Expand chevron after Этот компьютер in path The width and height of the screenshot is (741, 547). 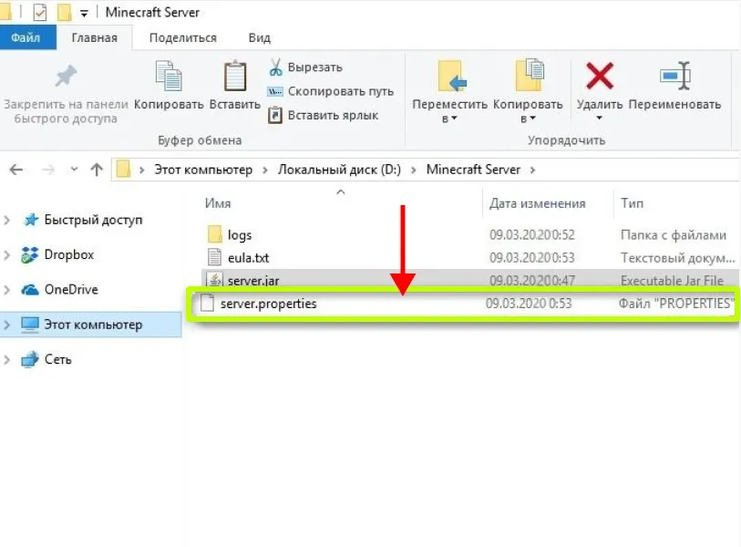coord(265,170)
